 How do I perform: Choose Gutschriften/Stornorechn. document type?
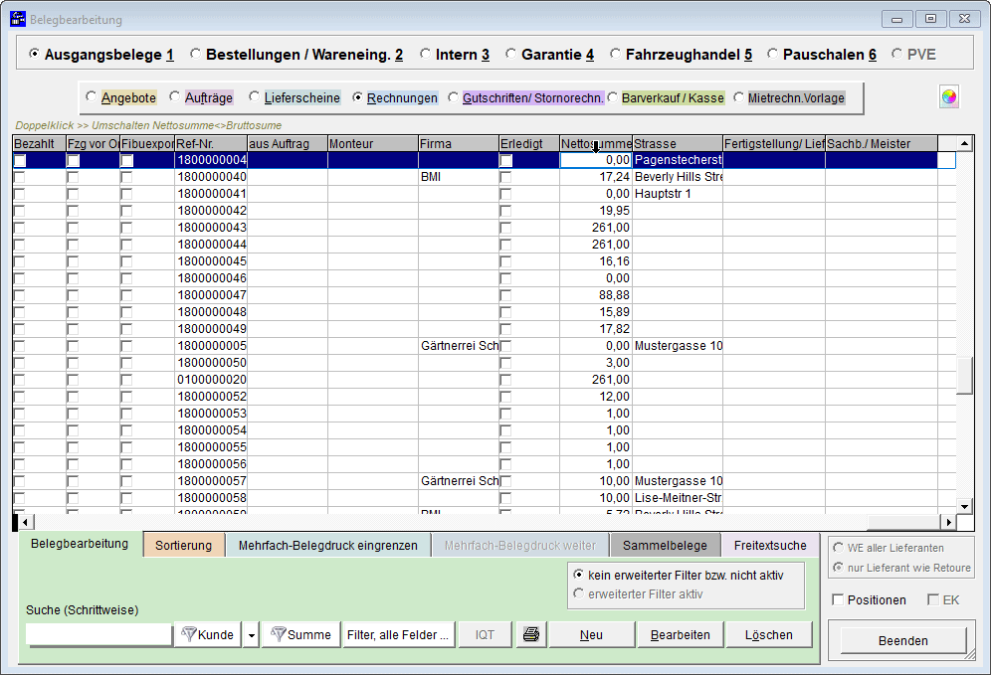(453, 97)
